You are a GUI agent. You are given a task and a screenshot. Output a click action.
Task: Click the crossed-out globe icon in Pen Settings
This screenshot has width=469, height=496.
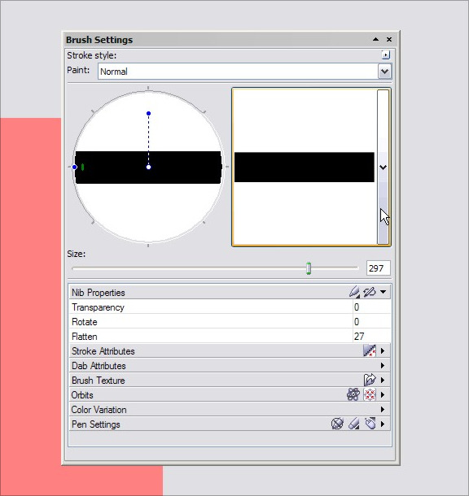337,424
